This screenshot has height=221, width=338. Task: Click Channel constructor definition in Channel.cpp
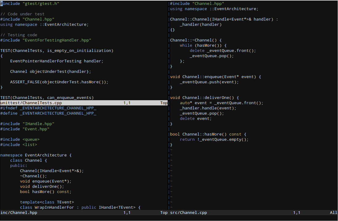click(x=224, y=19)
